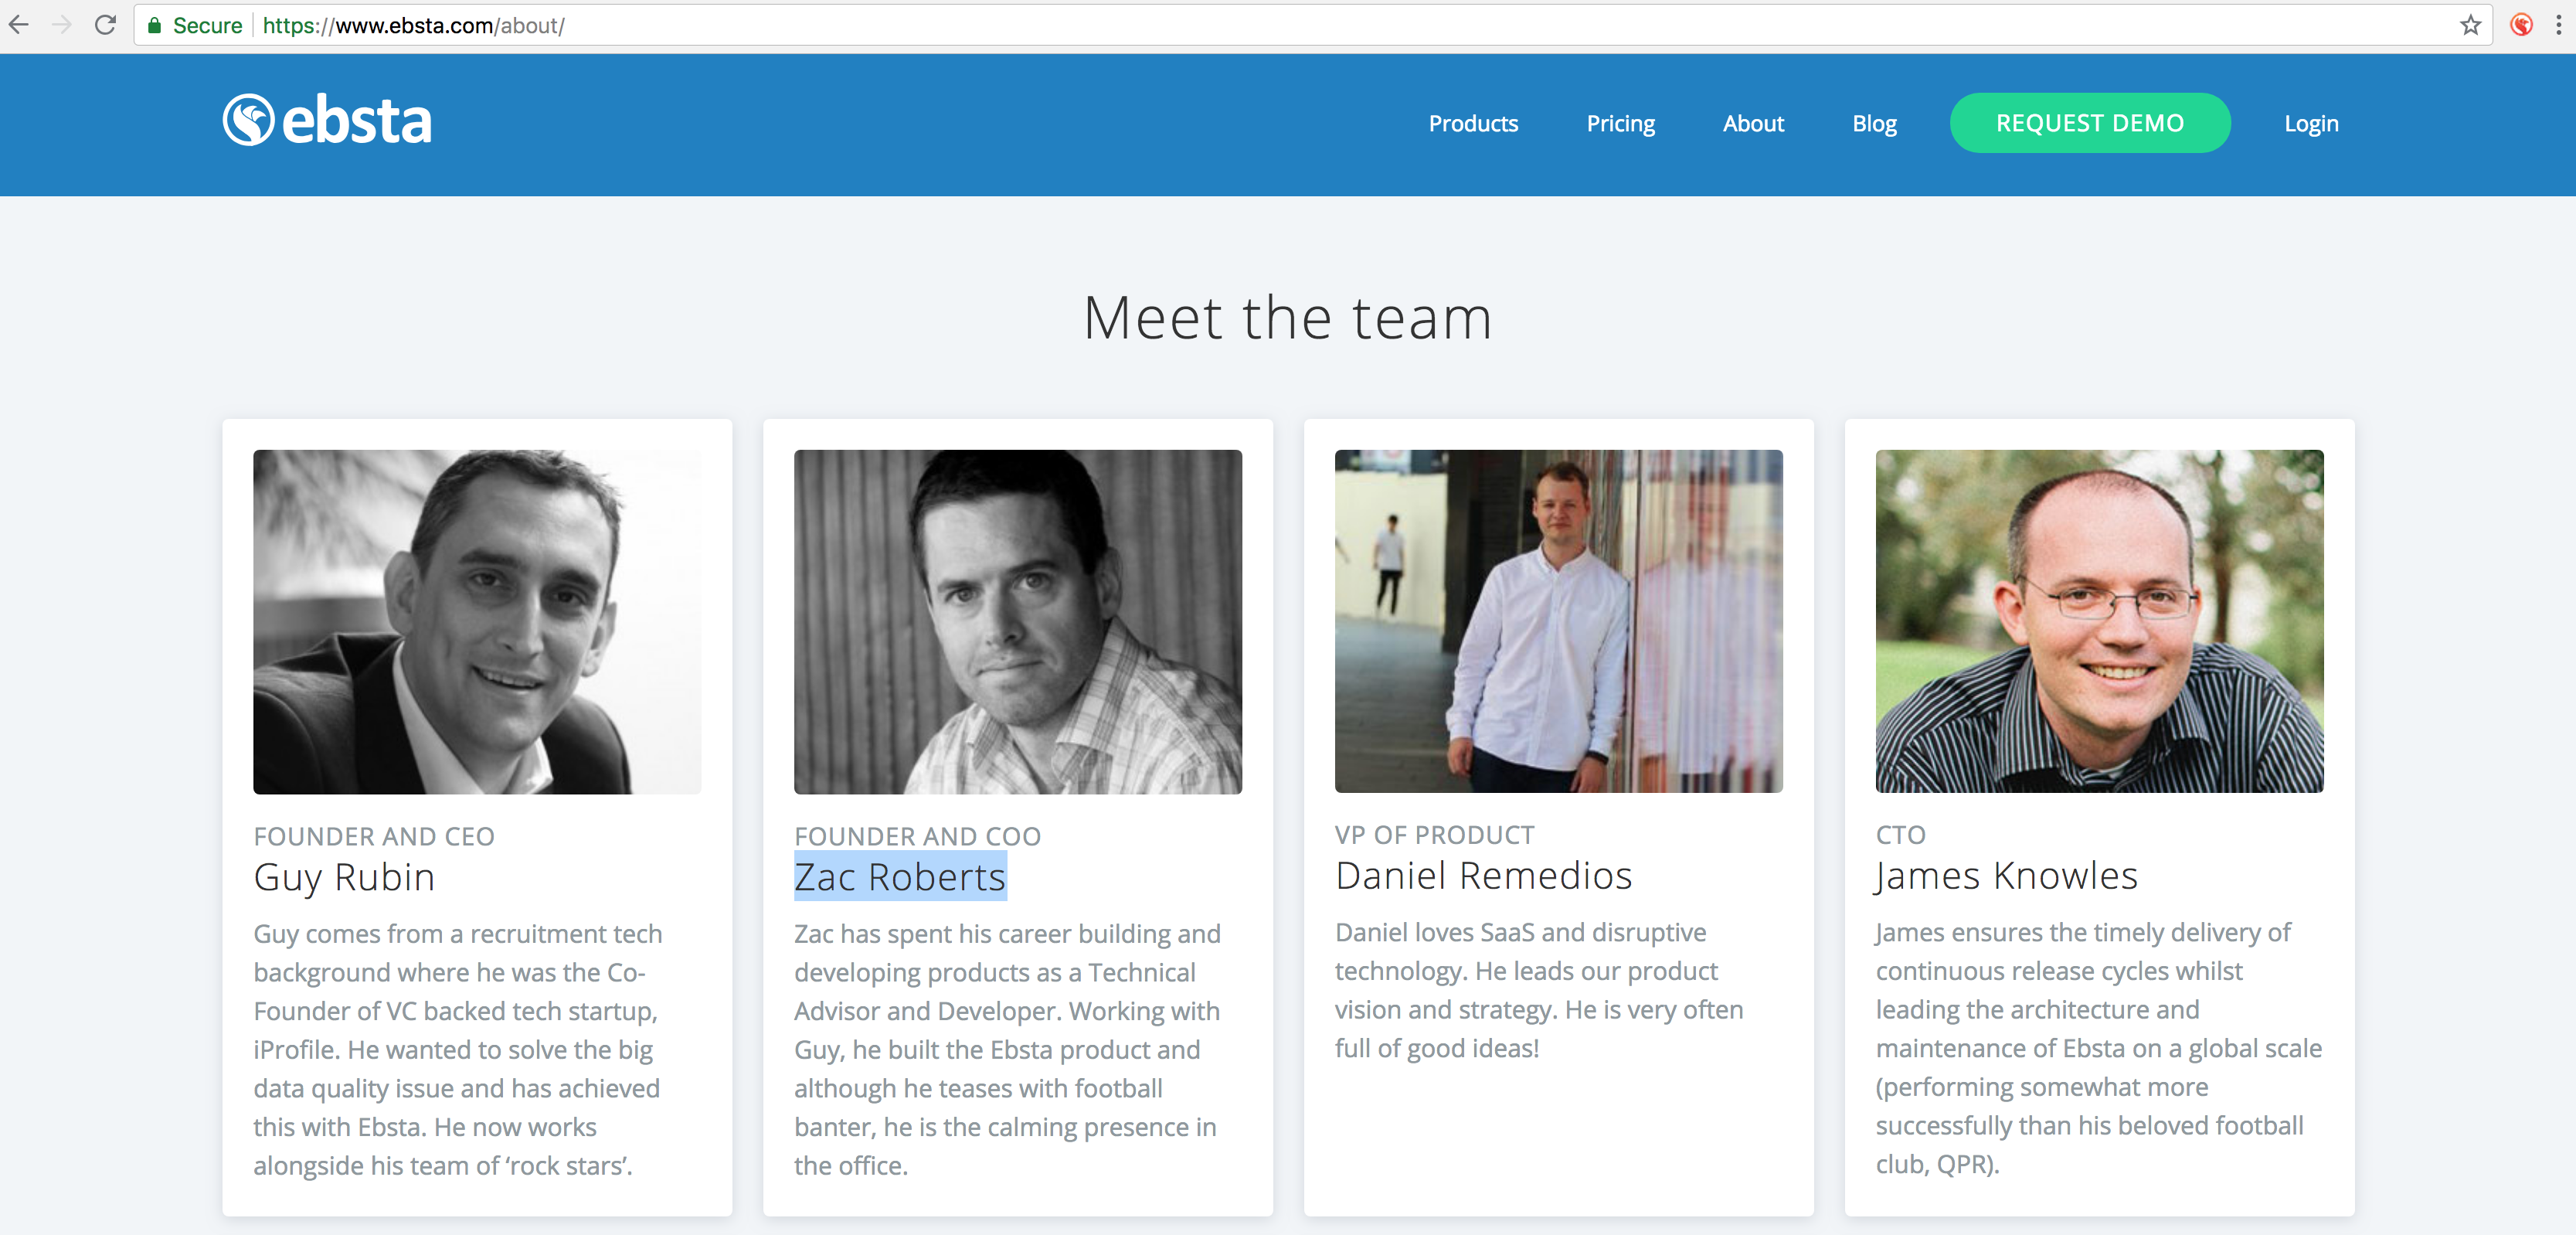Click the Login link
The image size is (2576, 1235).
pos(2310,124)
